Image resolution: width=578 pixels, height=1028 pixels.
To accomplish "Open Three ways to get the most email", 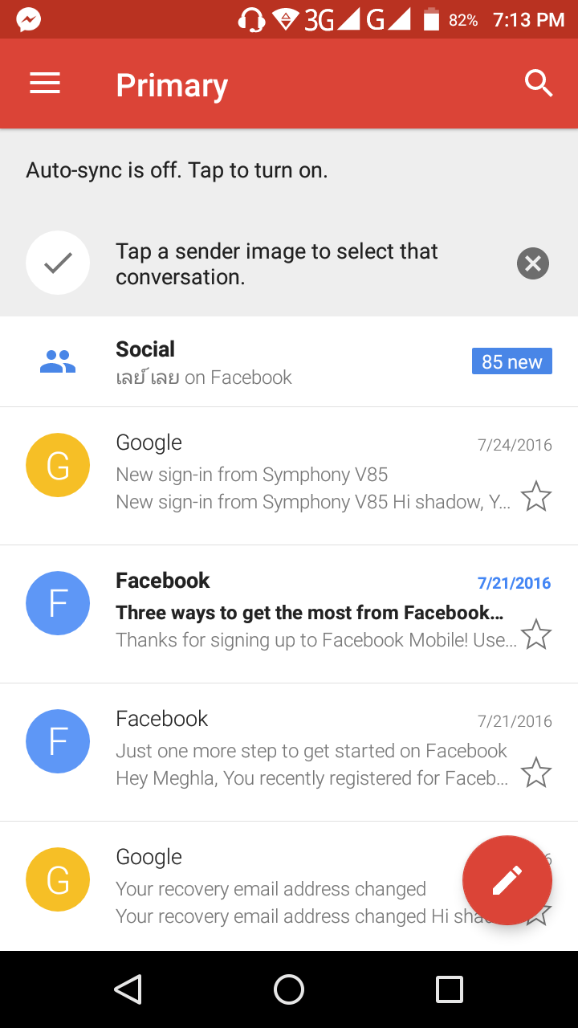I will click(x=309, y=614).
